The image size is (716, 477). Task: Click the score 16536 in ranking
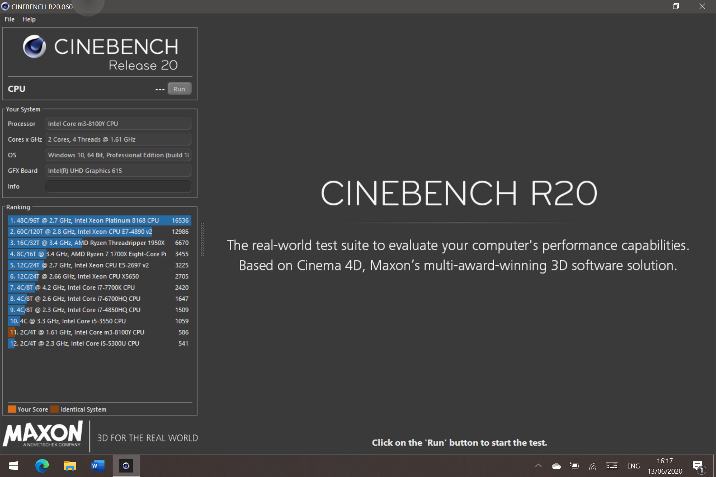click(180, 221)
